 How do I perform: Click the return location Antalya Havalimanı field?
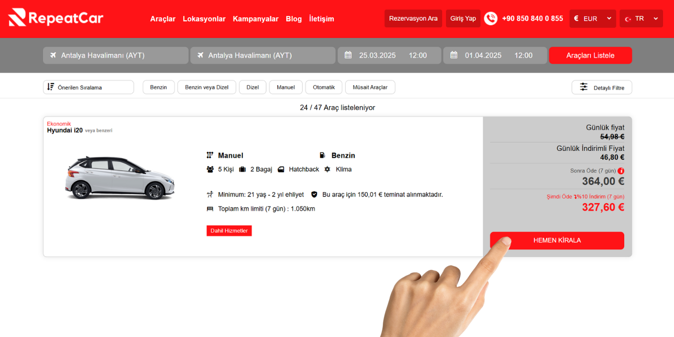(x=262, y=55)
